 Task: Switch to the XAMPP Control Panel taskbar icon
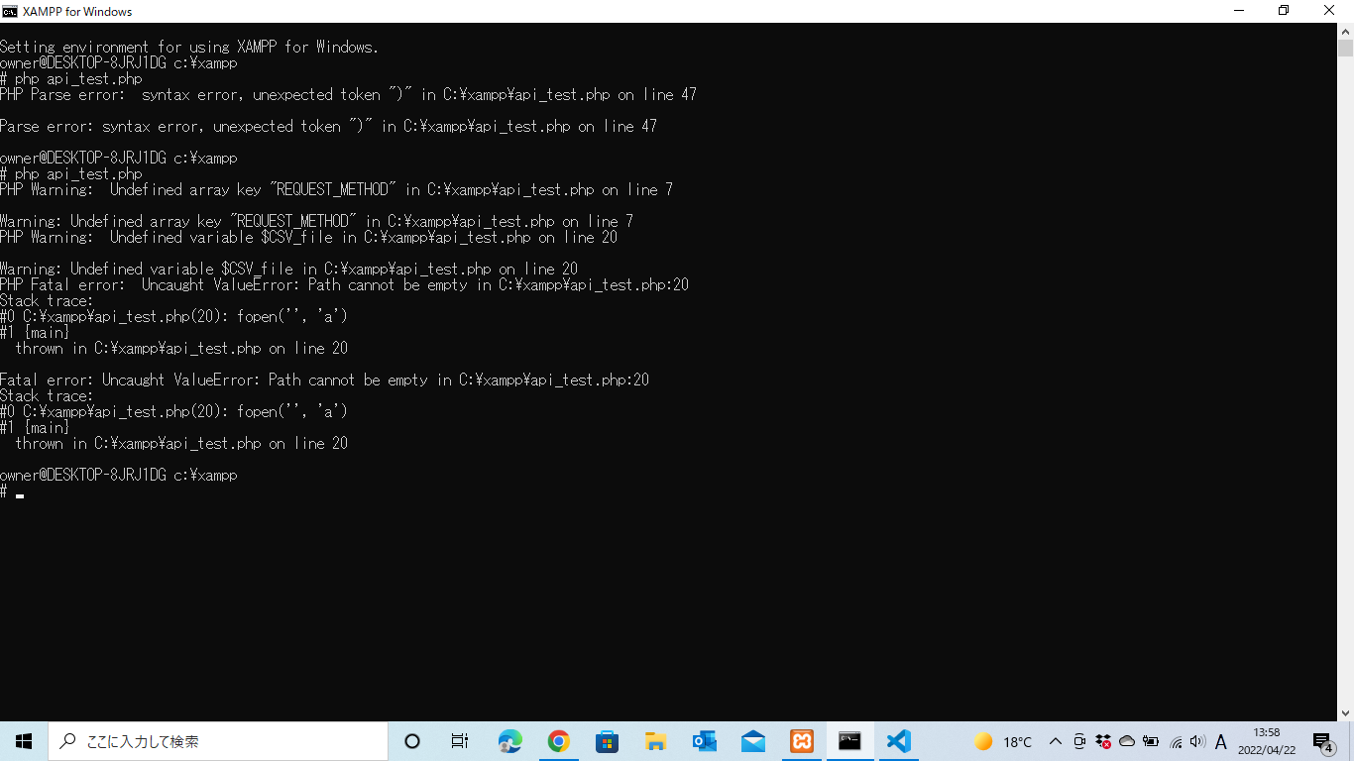(801, 741)
